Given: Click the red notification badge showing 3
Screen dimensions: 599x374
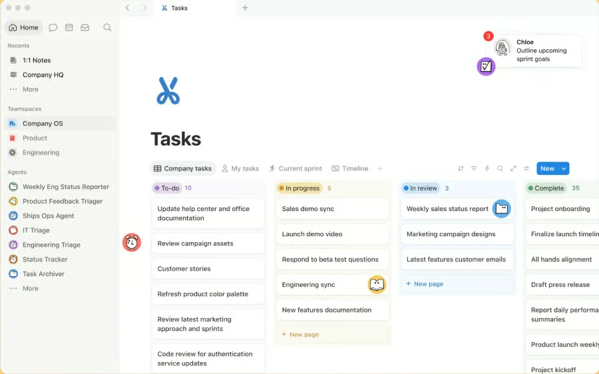Looking at the screenshot, I should (489, 37).
